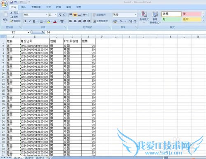Align cell content to the bottom
The height and width of the screenshot is (159, 206).
(80, 15)
